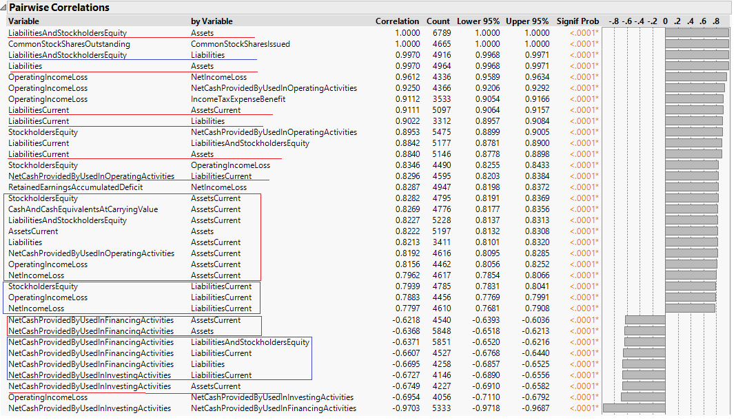This screenshot has height=420, width=736.
Task: Click the bar for the -0.6218 correlation row
Action: 646,320
